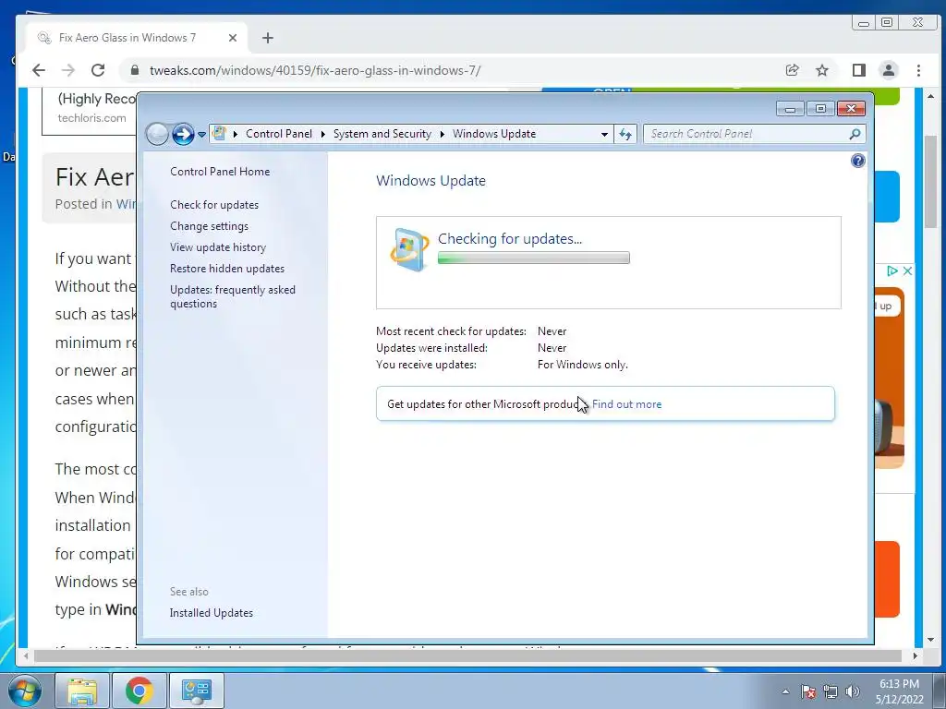Click the site lock icon in Chrome
The image size is (946, 709).
[135, 70]
